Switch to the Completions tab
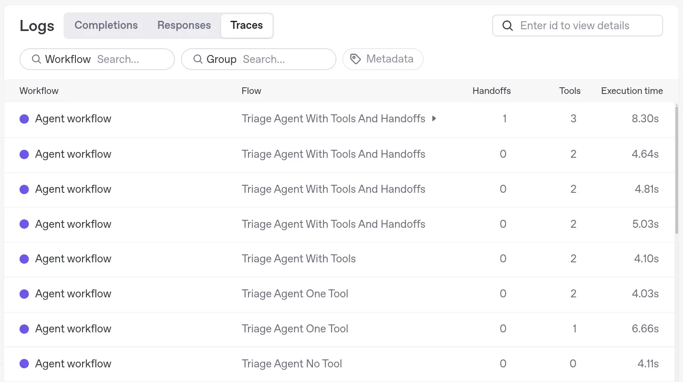 coord(106,25)
